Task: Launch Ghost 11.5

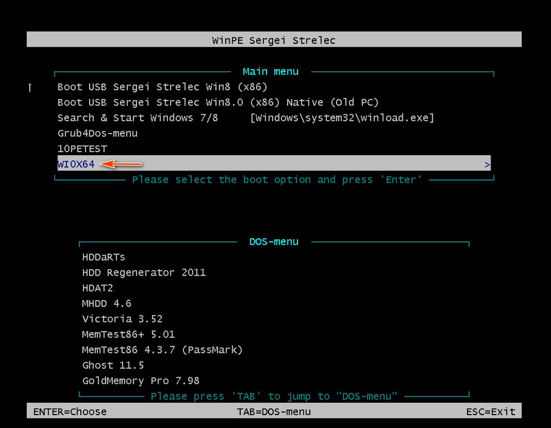Action: pos(113,365)
